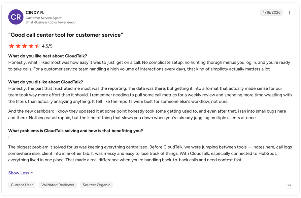The height and width of the screenshot is (198, 301).
Task: Copy review link via chain icon
Action: 289,185
